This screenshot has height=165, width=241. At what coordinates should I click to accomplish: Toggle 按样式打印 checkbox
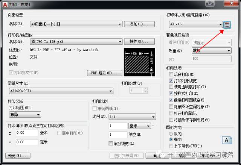point(171,93)
